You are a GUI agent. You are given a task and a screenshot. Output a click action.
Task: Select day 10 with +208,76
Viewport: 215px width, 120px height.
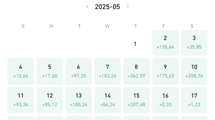pyautogui.click(x=194, y=71)
